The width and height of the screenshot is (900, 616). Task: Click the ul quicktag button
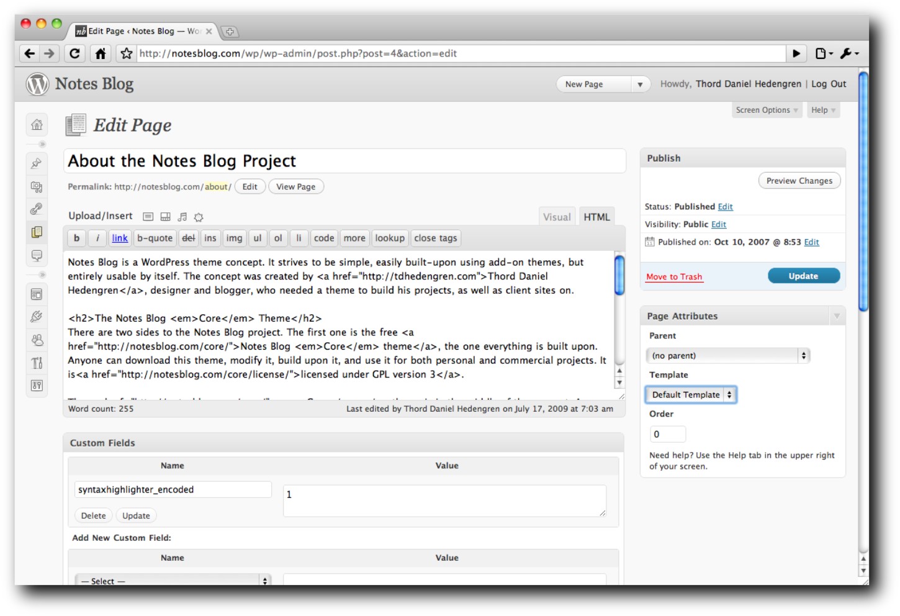tap(258, 238)
